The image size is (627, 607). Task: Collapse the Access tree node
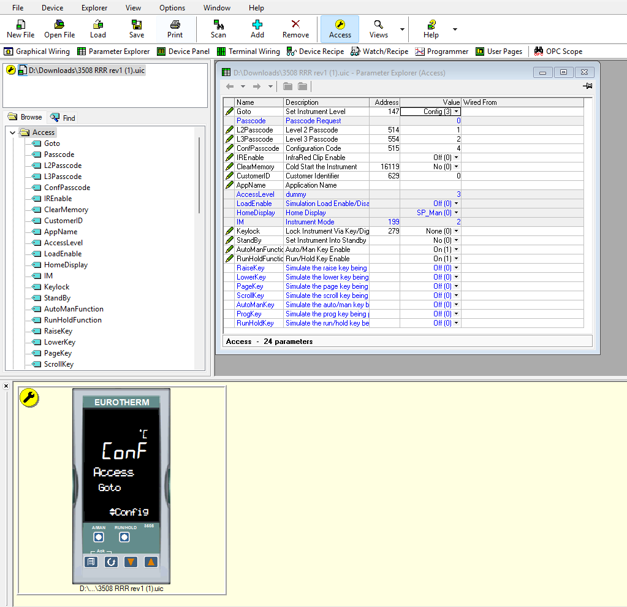click(x=13, y=132)
